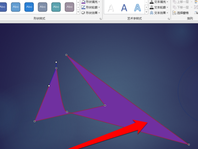The height and width of the screenshot is (149, 198).
Task: Click the Text Fill (文本填充) icon
Action: pyautogui.click(x=152, y=2)
